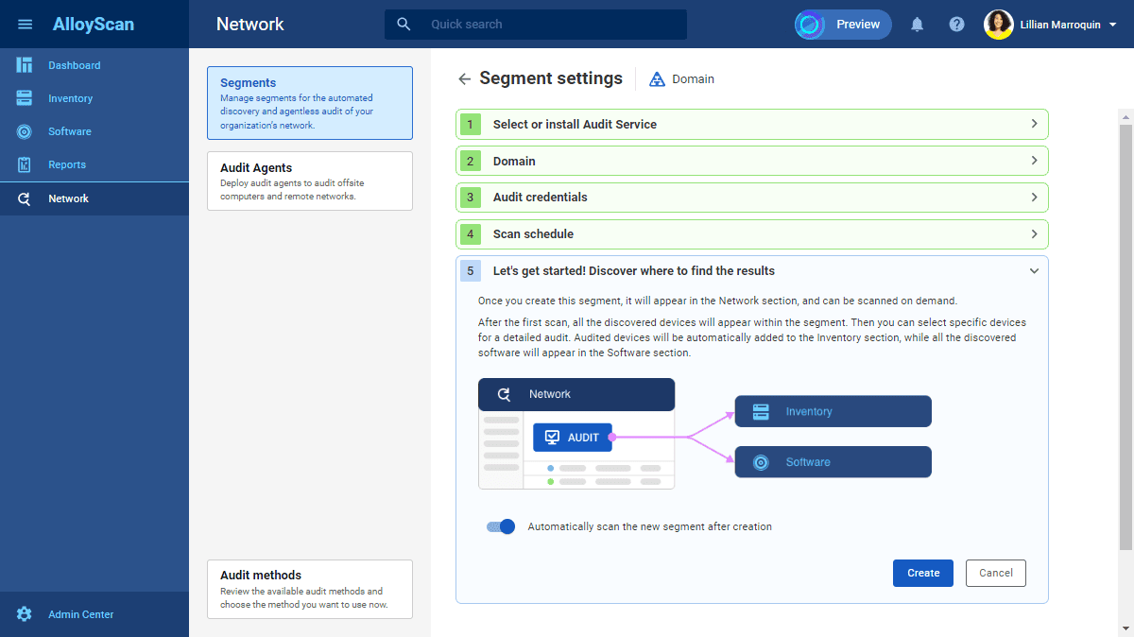Screen dimensions: 1134x637
Task: Open the Audit Agents card
Action: [310, 181]
